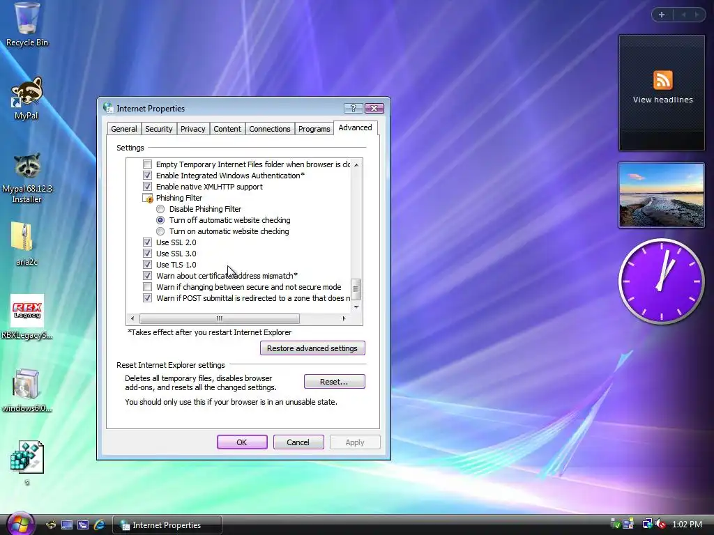Screen dimensions: 714x535
Task: Click the slideshow photo gadget thumbnail
Action: coord(661,195)
